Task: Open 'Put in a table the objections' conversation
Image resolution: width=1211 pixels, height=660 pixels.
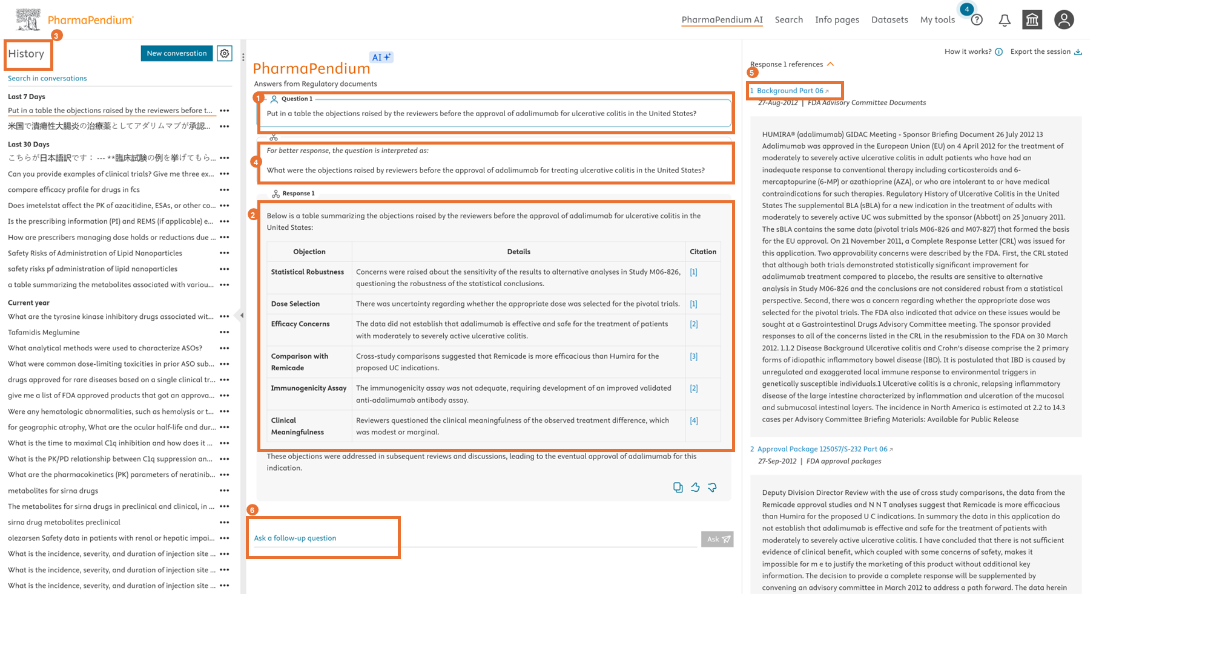Action: point(110,111)
